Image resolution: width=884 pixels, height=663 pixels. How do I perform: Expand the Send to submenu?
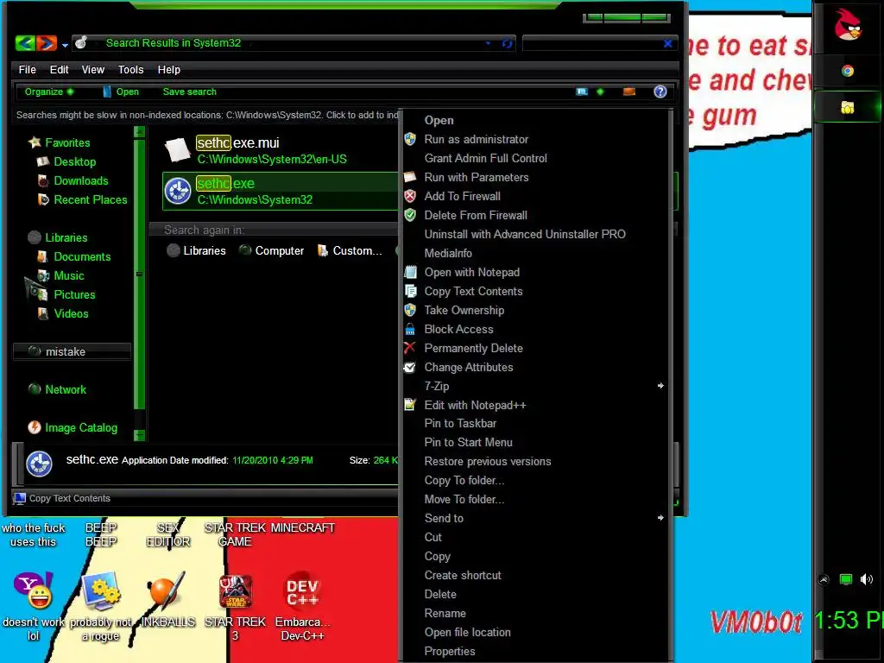(536, 518)
